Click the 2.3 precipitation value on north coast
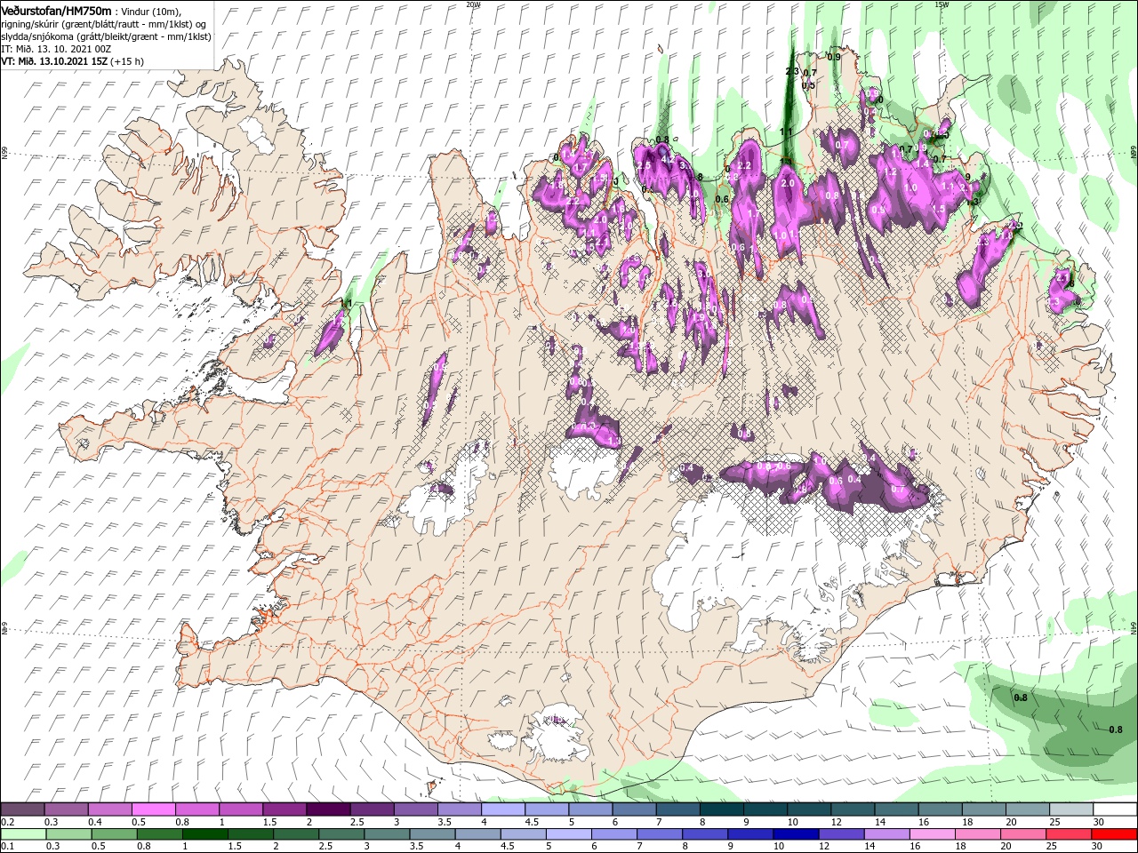The image size is (1138, 853). [791, 71]
